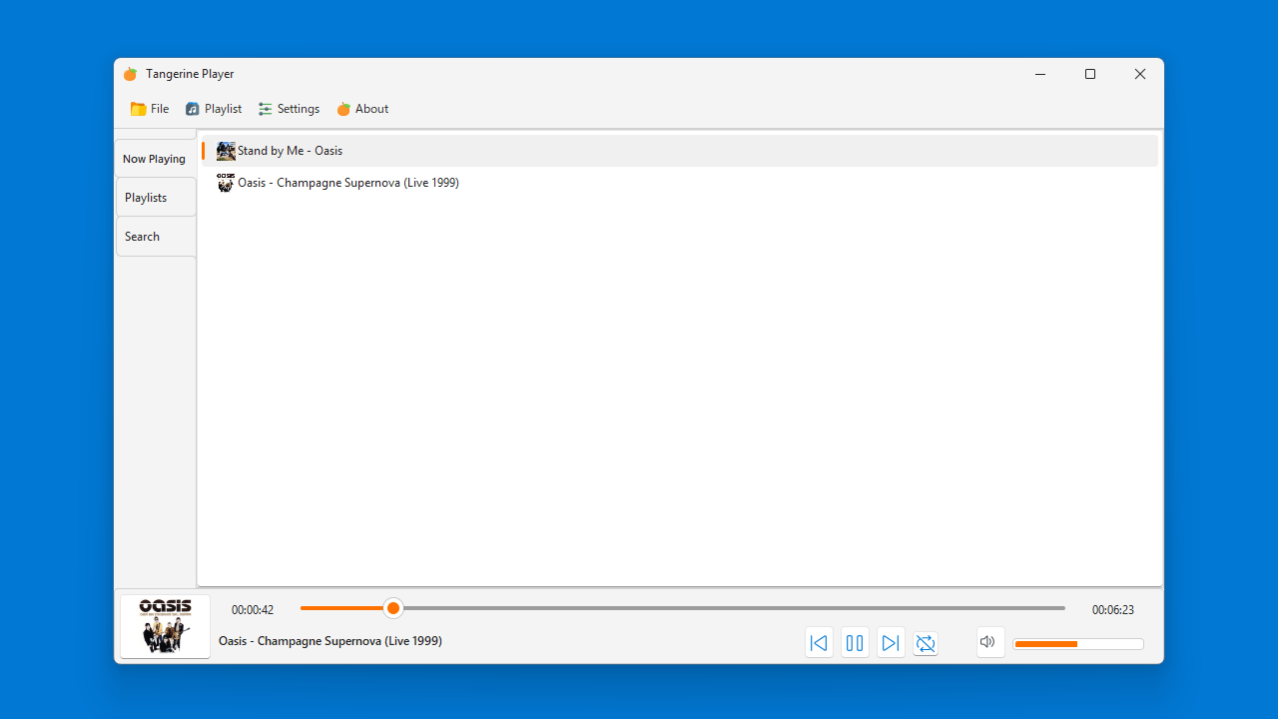1278x719 pixels.
Task: Click the volume slider bar
Action: pos(1078,644)
